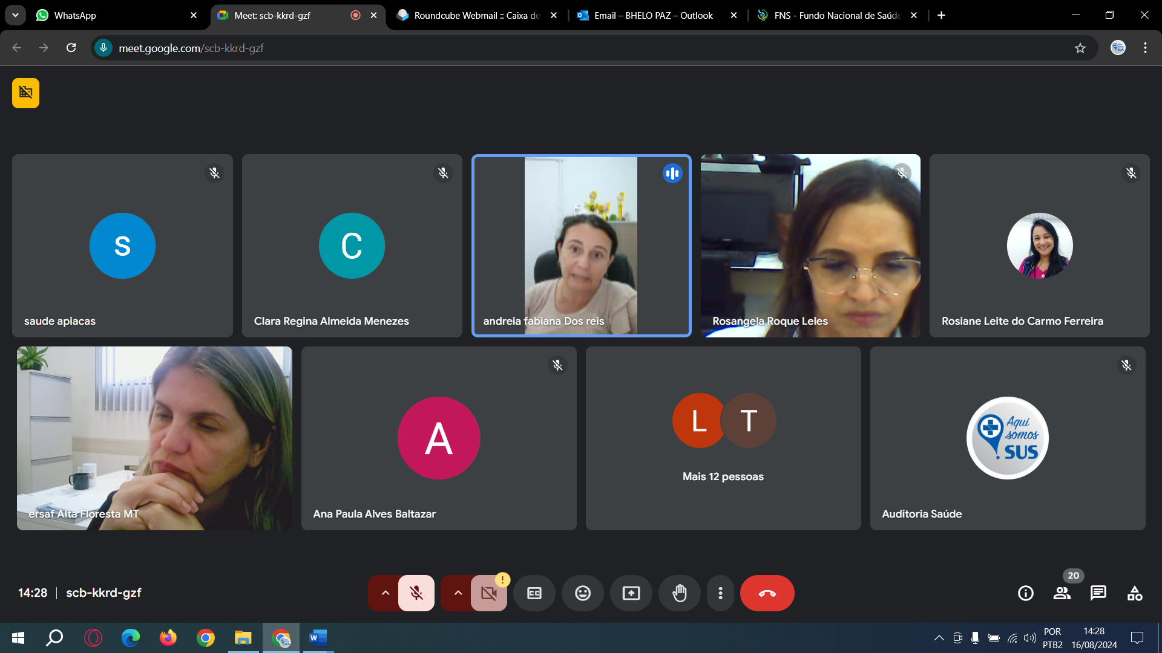Select Clara Regina Almeida Menezes tile

pos(352,245)
